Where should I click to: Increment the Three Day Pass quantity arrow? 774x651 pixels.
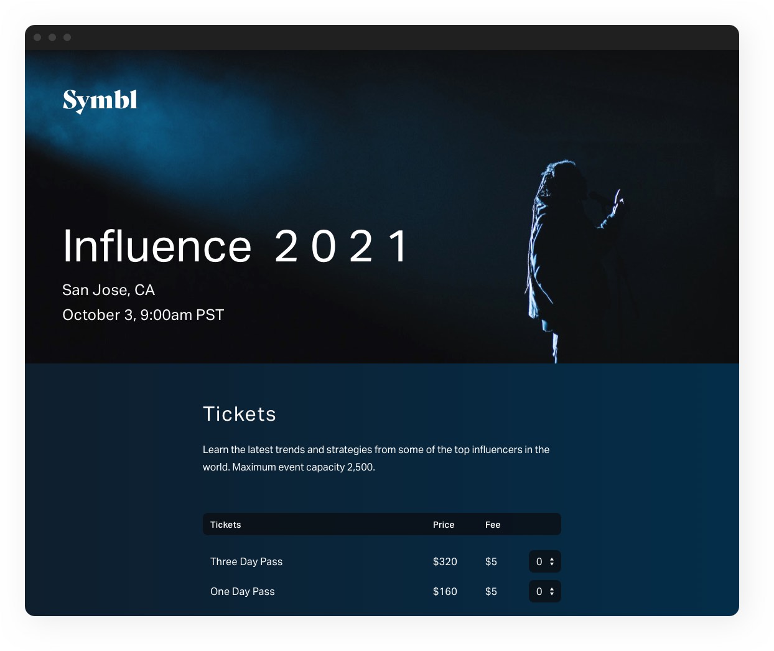(x=551, y=558)
